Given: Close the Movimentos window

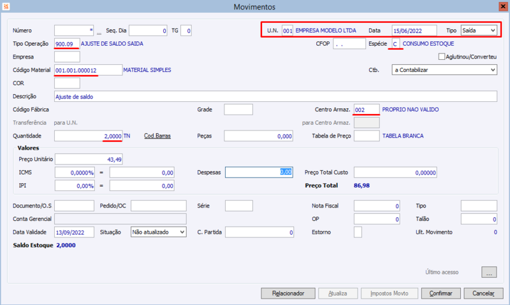Looking at the screenshot, I should pyautogui.click(x=503, y=6).
